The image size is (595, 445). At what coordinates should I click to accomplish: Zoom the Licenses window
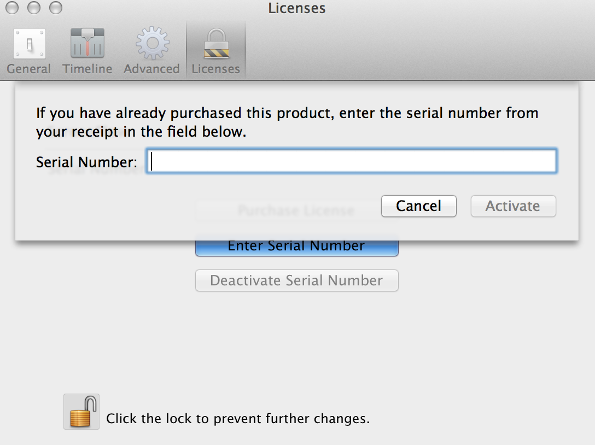click(x=55, y=8)
